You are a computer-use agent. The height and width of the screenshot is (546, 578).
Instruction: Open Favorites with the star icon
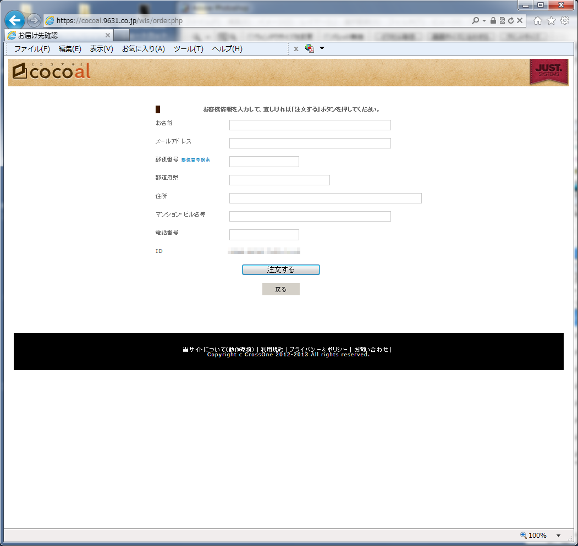551,20
